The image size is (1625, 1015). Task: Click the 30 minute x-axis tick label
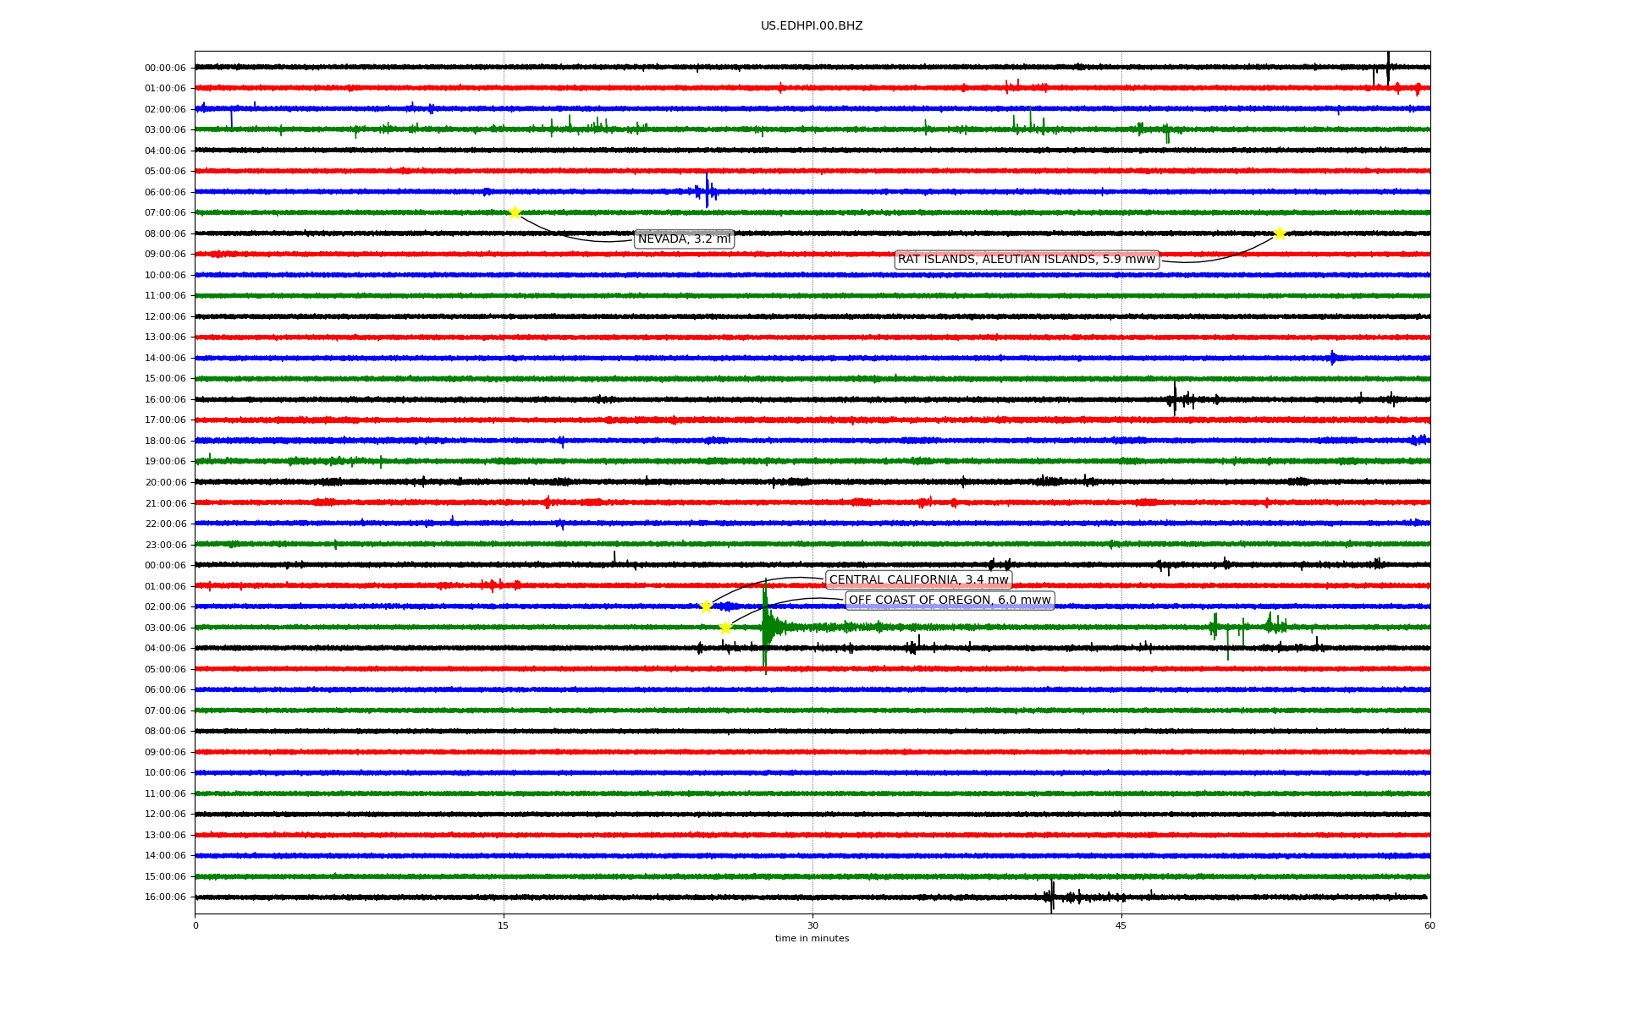click(x=812, y=925)
